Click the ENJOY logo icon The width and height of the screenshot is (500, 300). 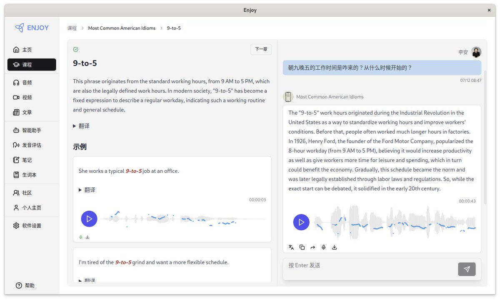[19, 28]
